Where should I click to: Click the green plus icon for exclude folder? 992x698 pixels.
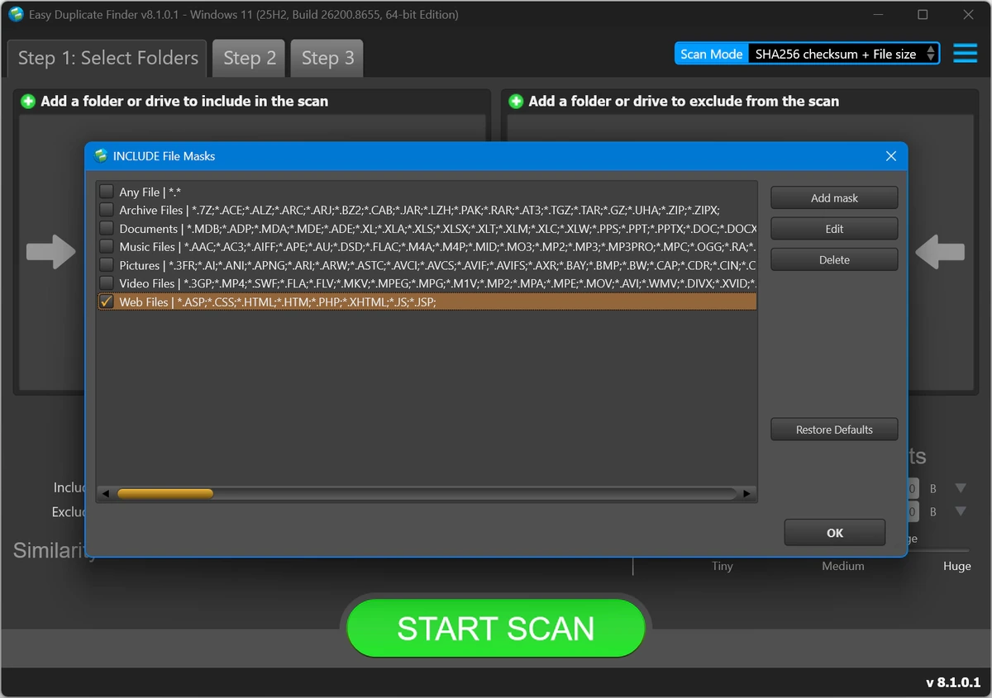pos(517,102)
